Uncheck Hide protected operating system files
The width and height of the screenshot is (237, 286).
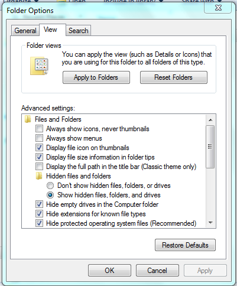(x=39, y=223)
